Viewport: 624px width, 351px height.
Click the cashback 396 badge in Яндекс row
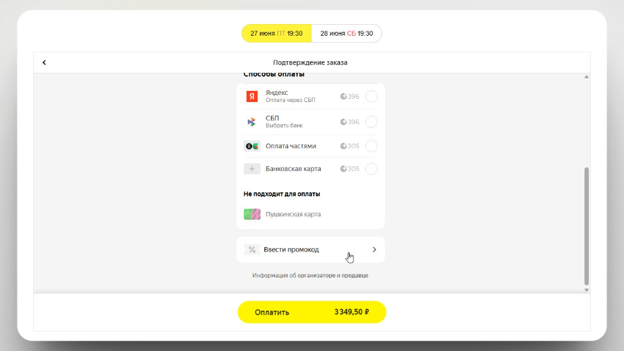350,96
